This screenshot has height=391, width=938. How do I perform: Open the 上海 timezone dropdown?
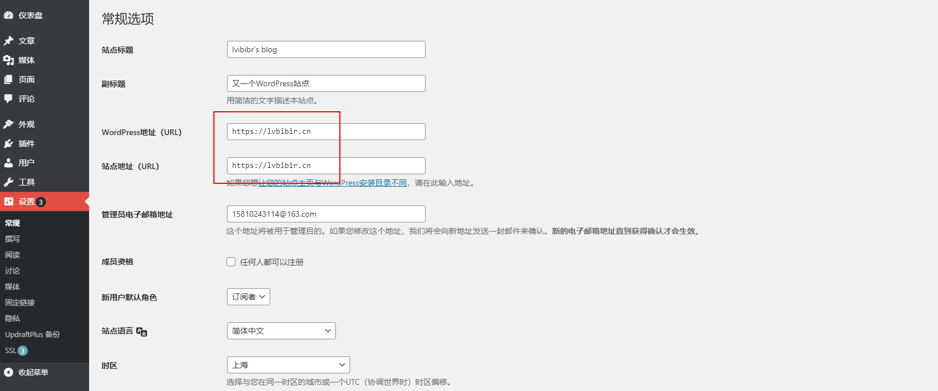tap(288, 365)
